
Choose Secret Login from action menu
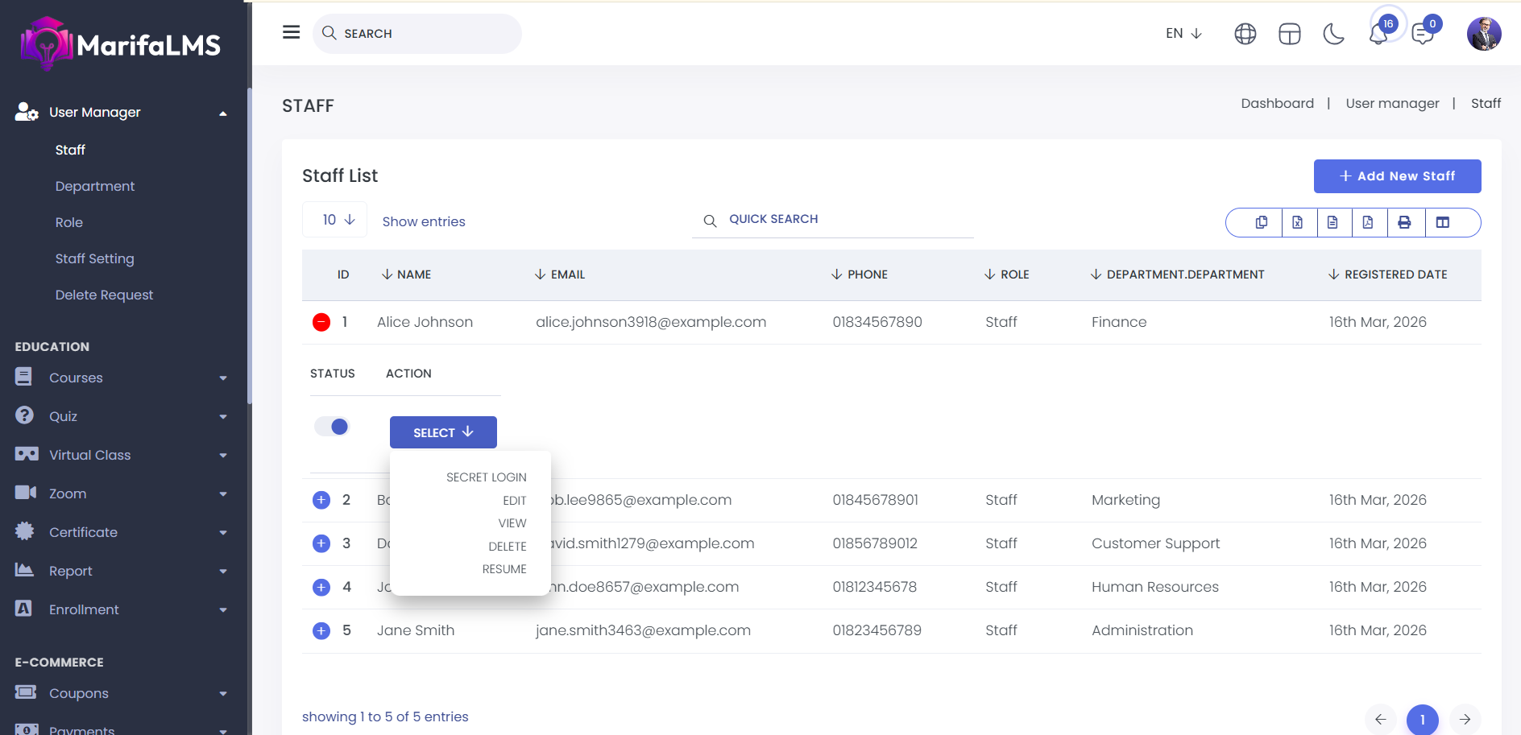(x=486, y=477)
